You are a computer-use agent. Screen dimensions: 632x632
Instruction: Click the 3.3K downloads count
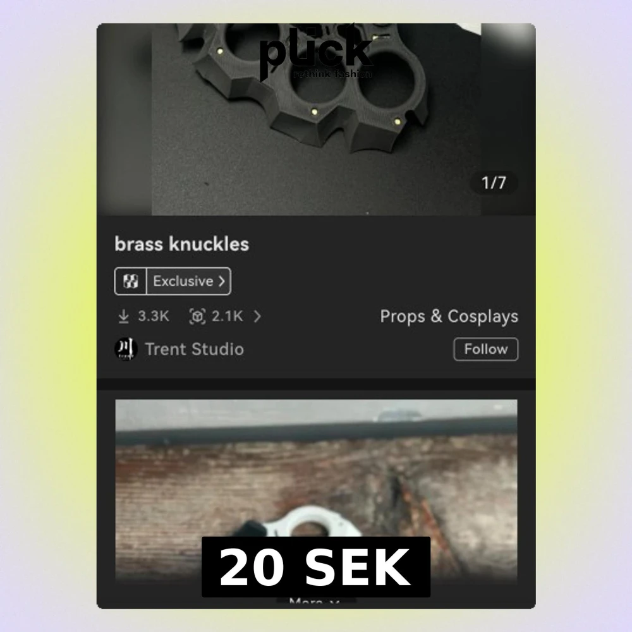(x=154, y=317)
